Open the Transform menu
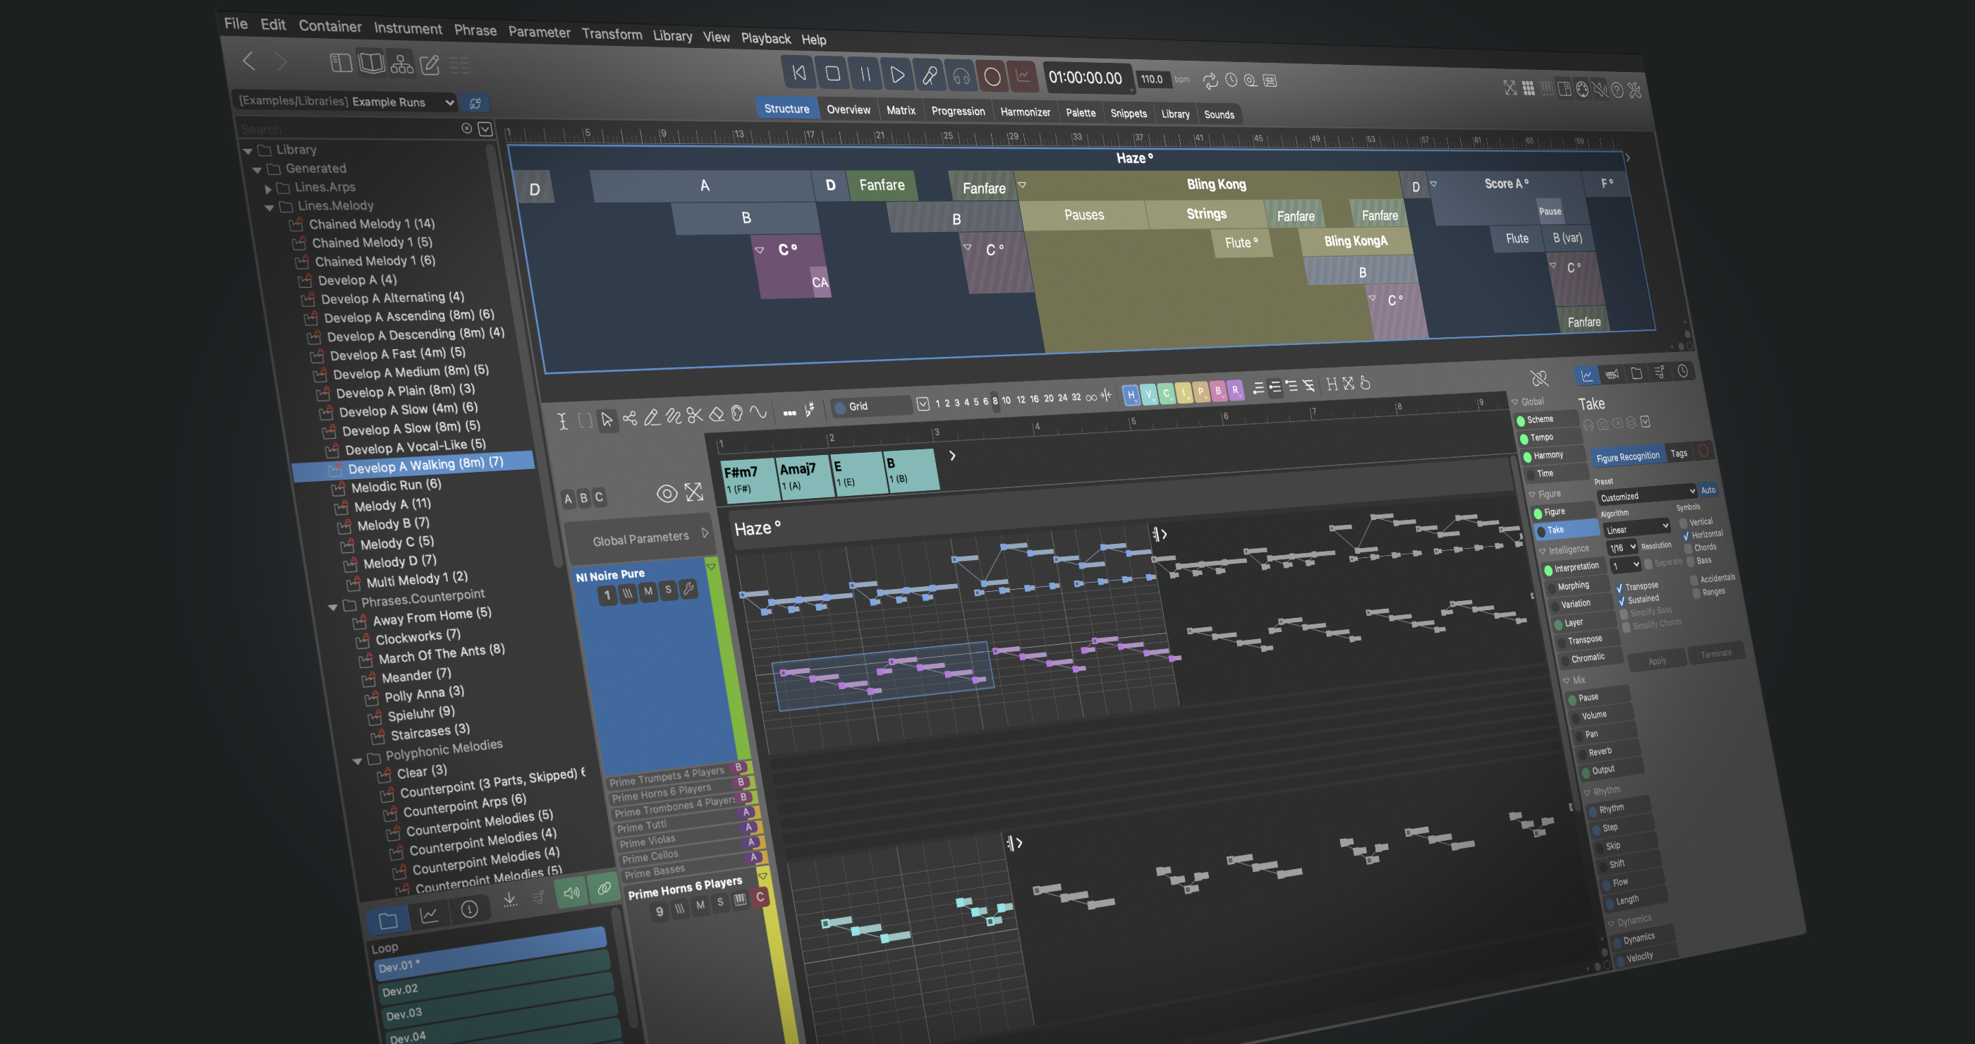1975x1044 pixels. click(611, 34)
